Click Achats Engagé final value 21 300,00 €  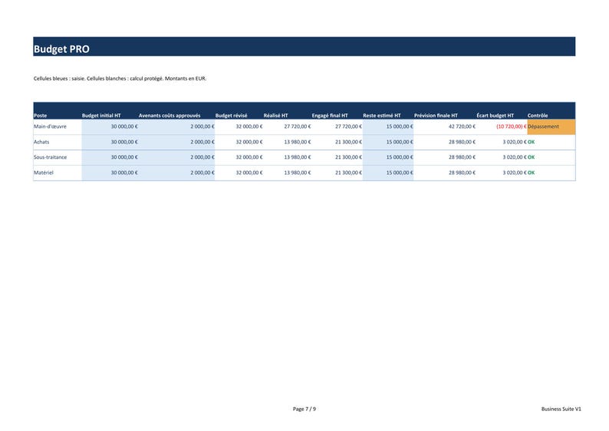tap(348, 142)
